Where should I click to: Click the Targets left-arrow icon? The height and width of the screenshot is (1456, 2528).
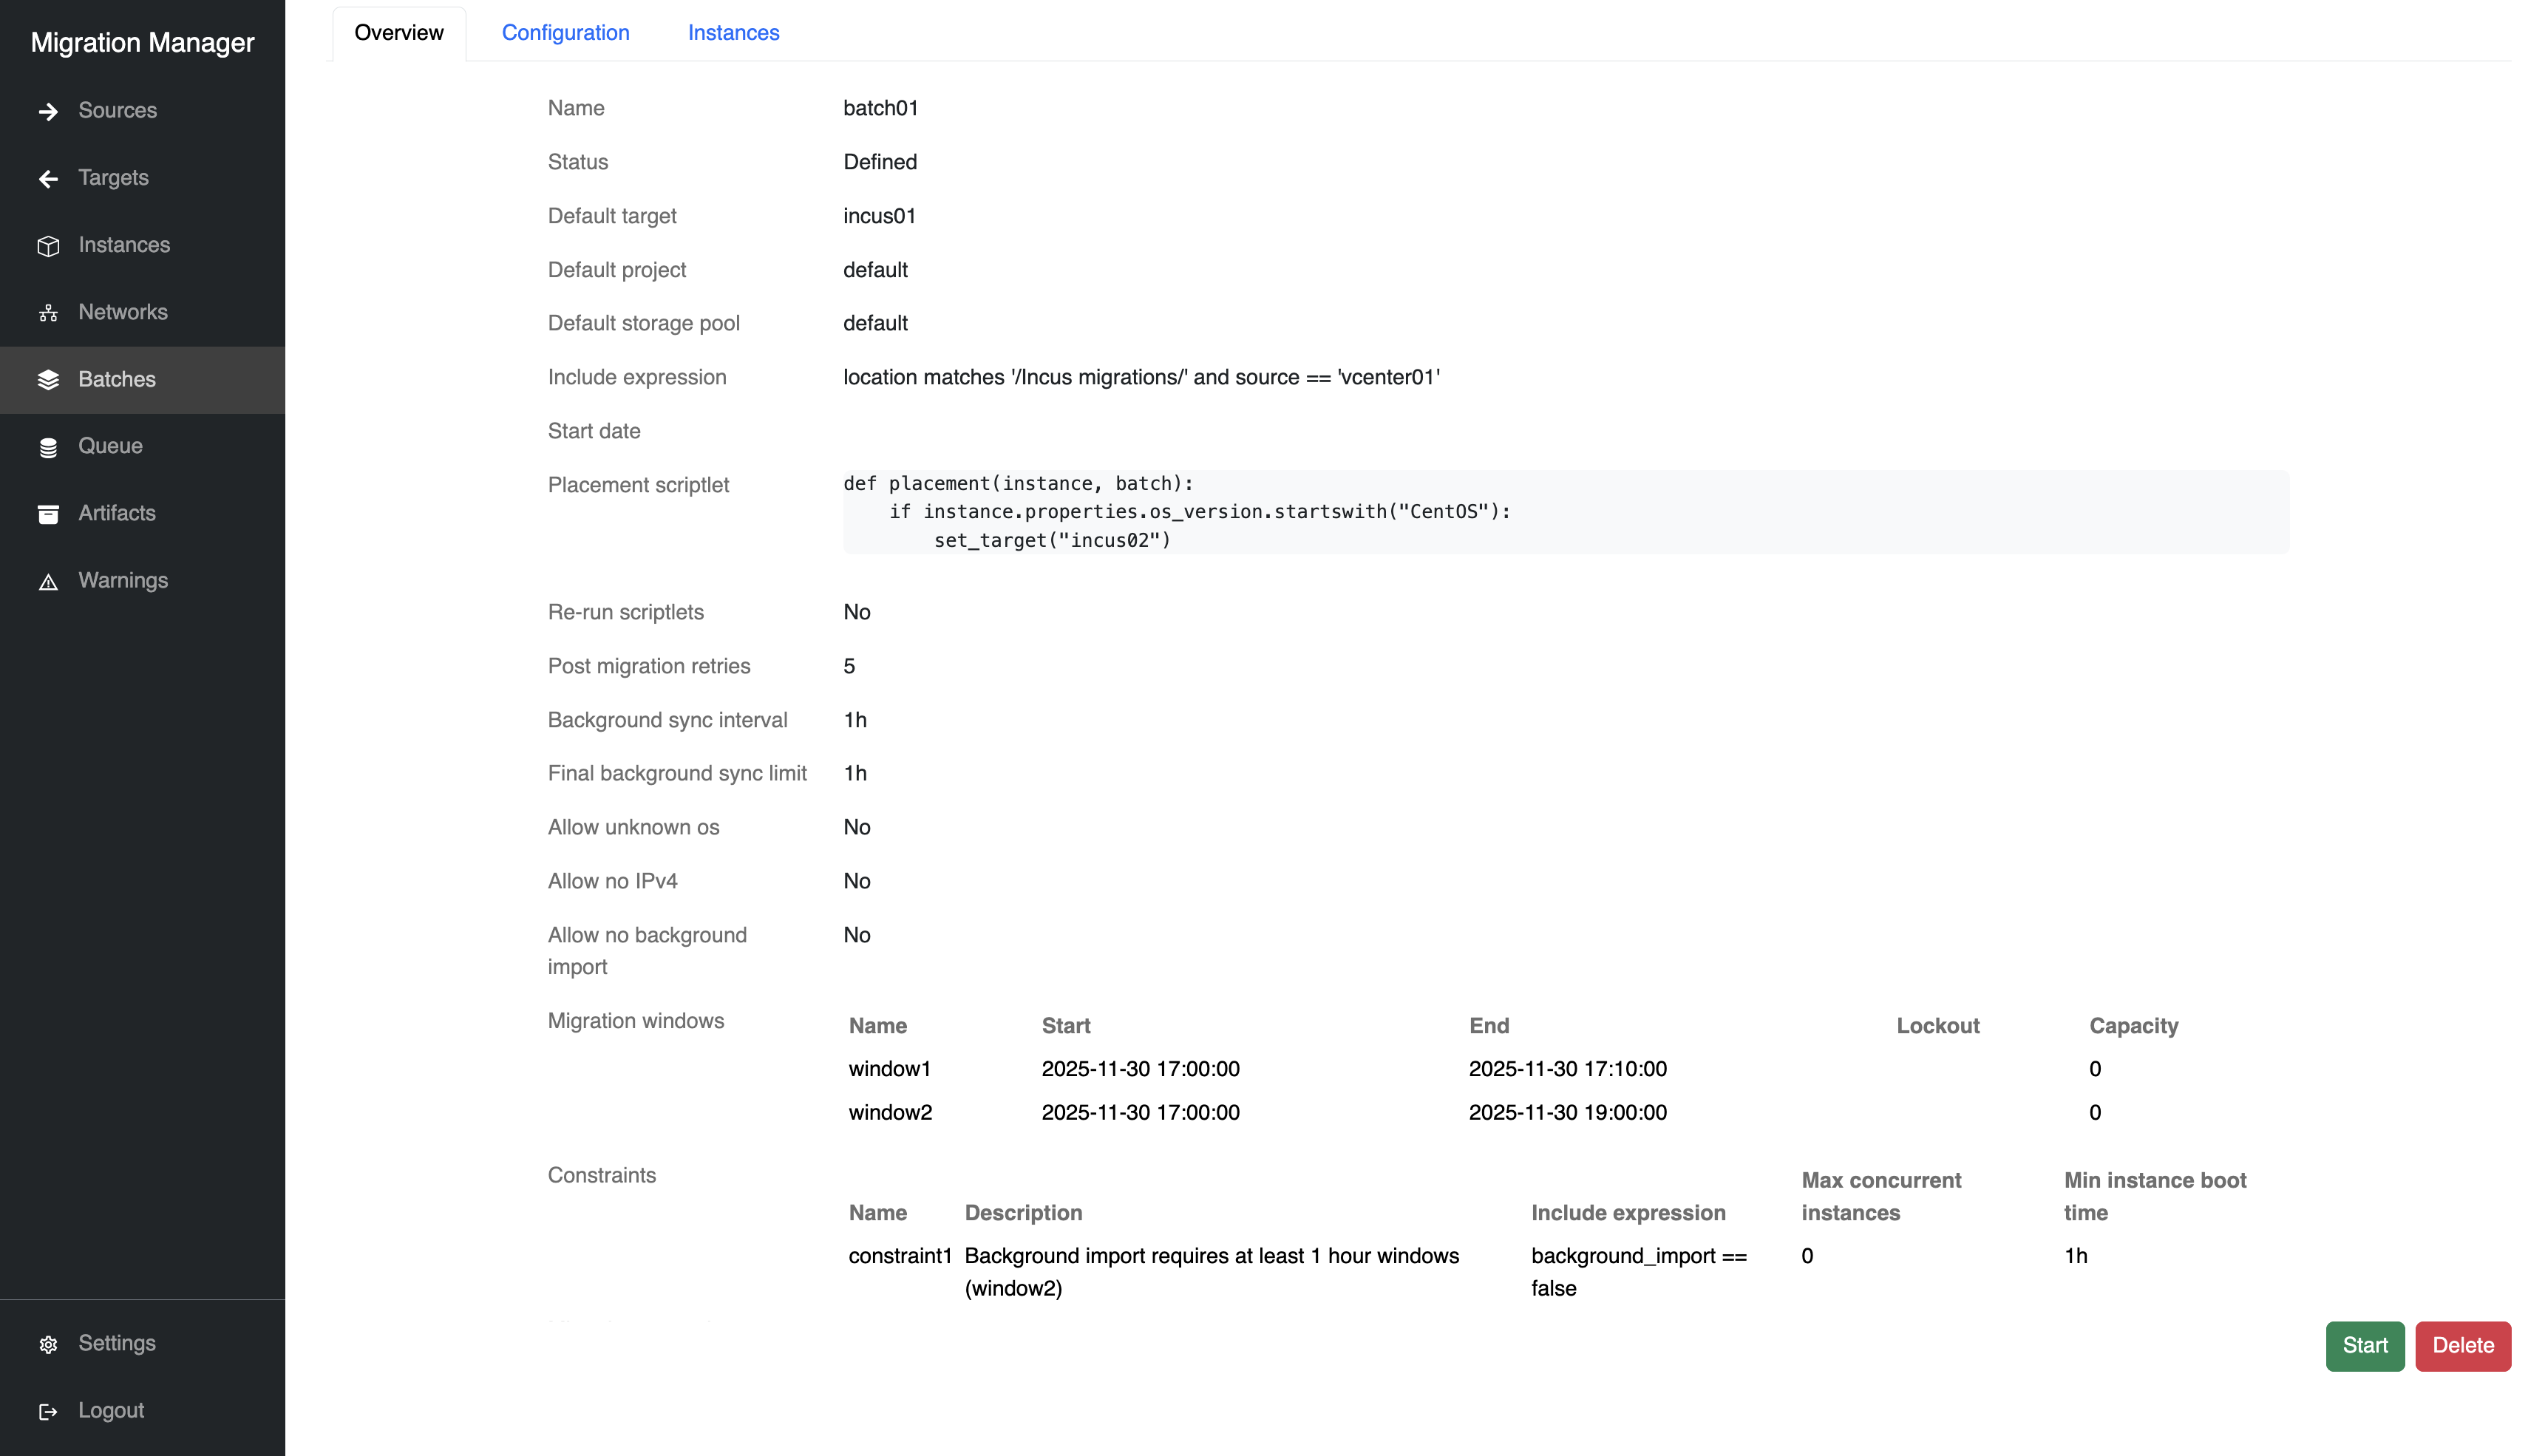point(48,178)
